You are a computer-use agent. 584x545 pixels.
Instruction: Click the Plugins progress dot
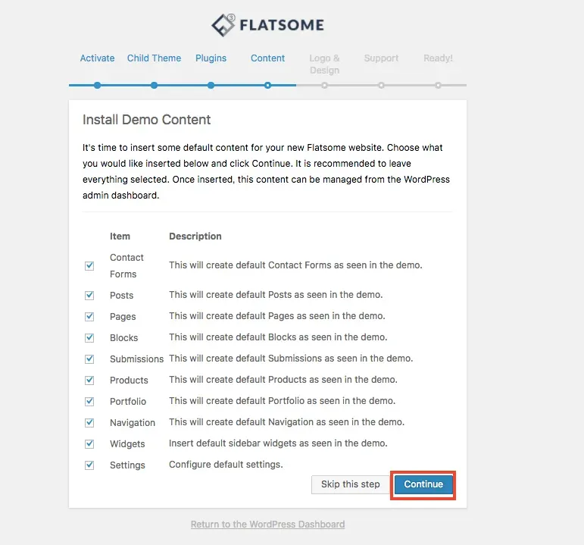tap(211, 86)
